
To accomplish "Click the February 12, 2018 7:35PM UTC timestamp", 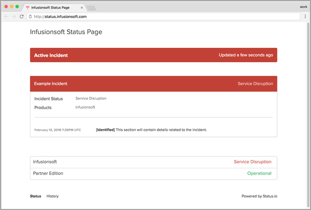I will point(58,130).
